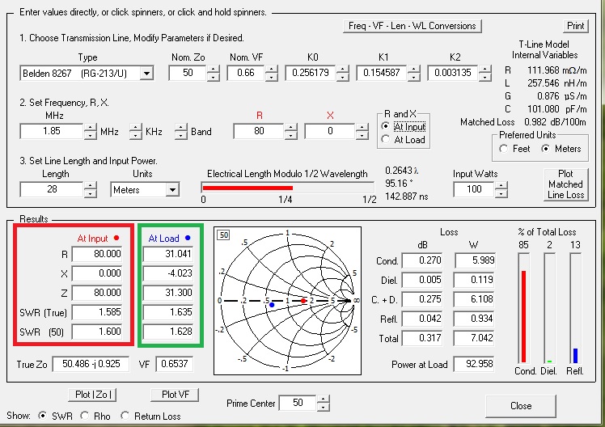Click the K1 field showing 0.154587

[x=382, y=73]
